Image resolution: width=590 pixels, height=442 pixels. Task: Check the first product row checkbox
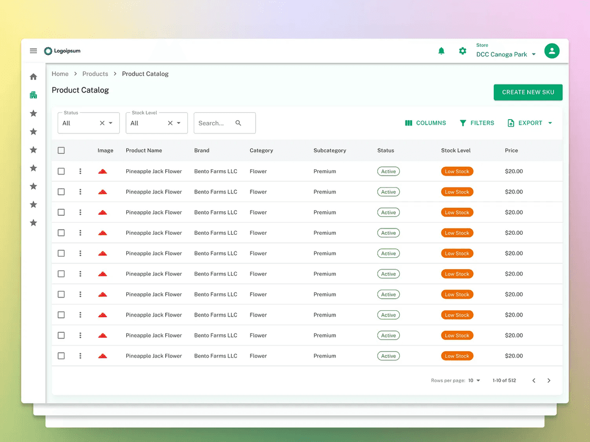(61, 171)
